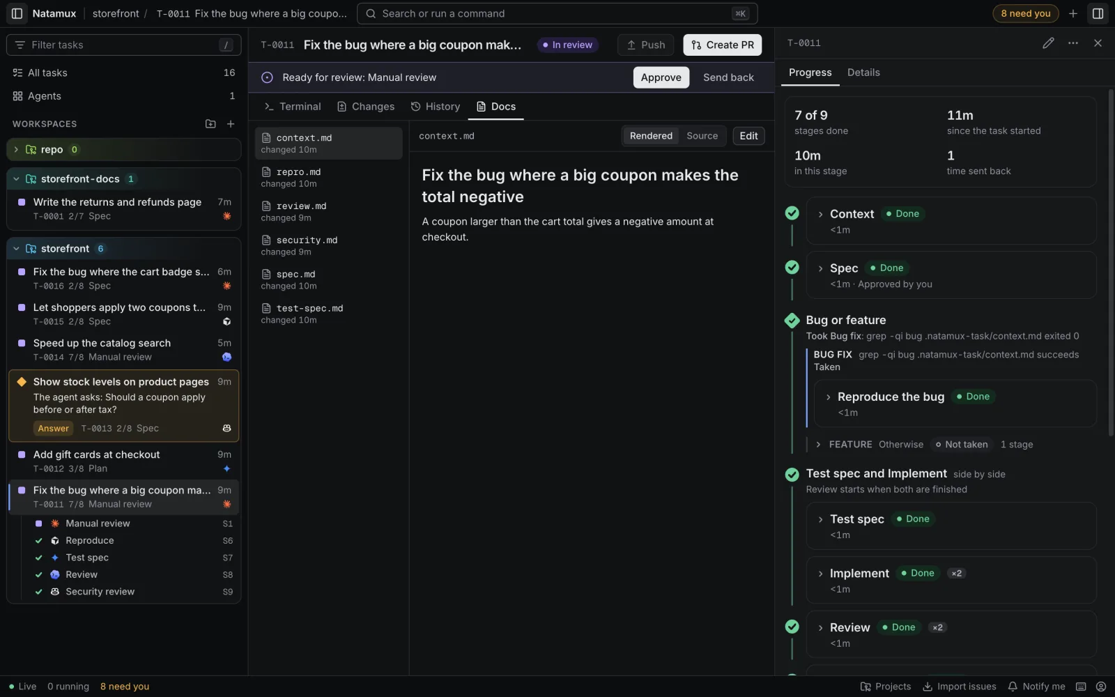Toggle the left sidebar panel icon
The image size is (1115, 697).
pos(17,13)
